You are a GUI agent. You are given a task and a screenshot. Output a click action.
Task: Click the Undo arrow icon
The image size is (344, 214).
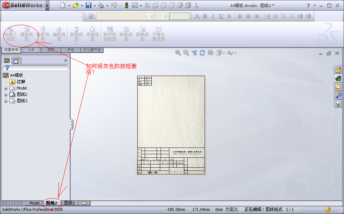pyautogui.click(x=114, y=5)
